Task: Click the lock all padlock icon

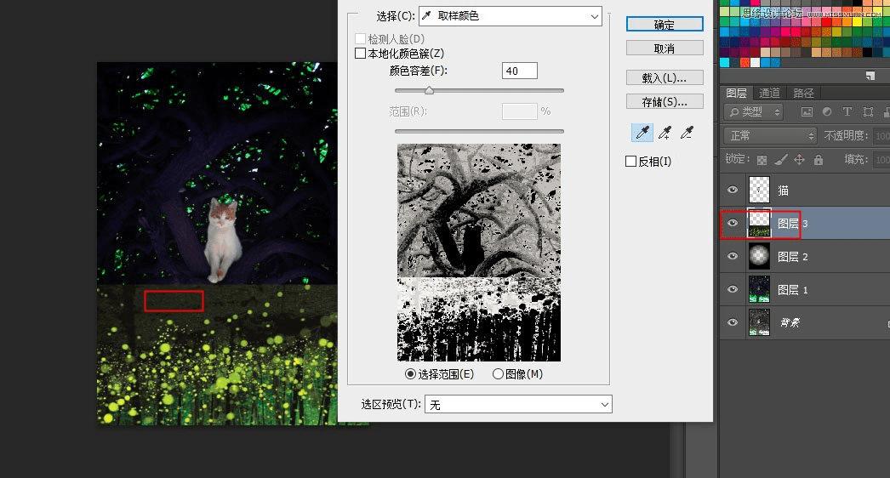Action: (x=818, y=160)
